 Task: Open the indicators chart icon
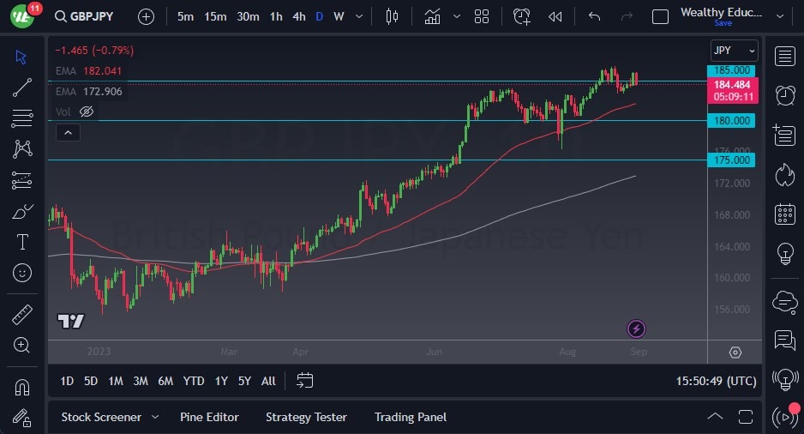(x=432, y=16)
